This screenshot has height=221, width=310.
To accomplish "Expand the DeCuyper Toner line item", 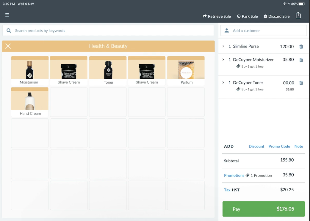I will tap(223, 83).
